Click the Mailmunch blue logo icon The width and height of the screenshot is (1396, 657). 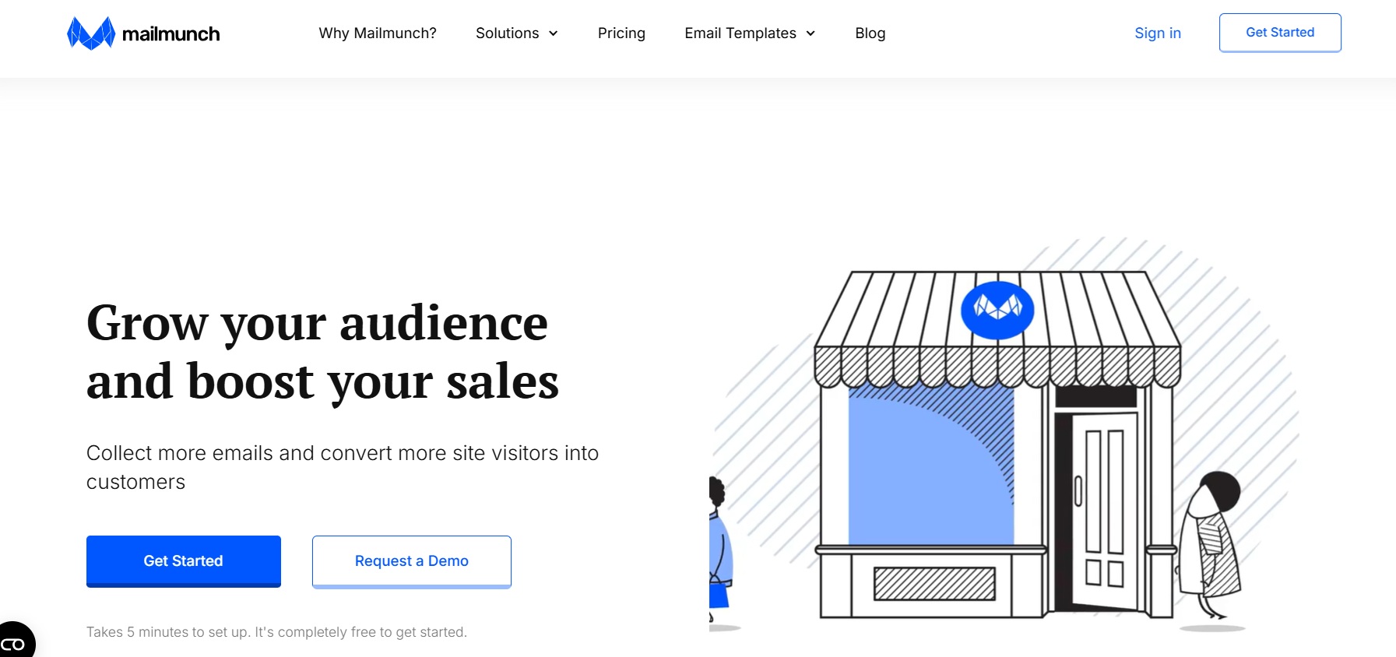[91, 33]
